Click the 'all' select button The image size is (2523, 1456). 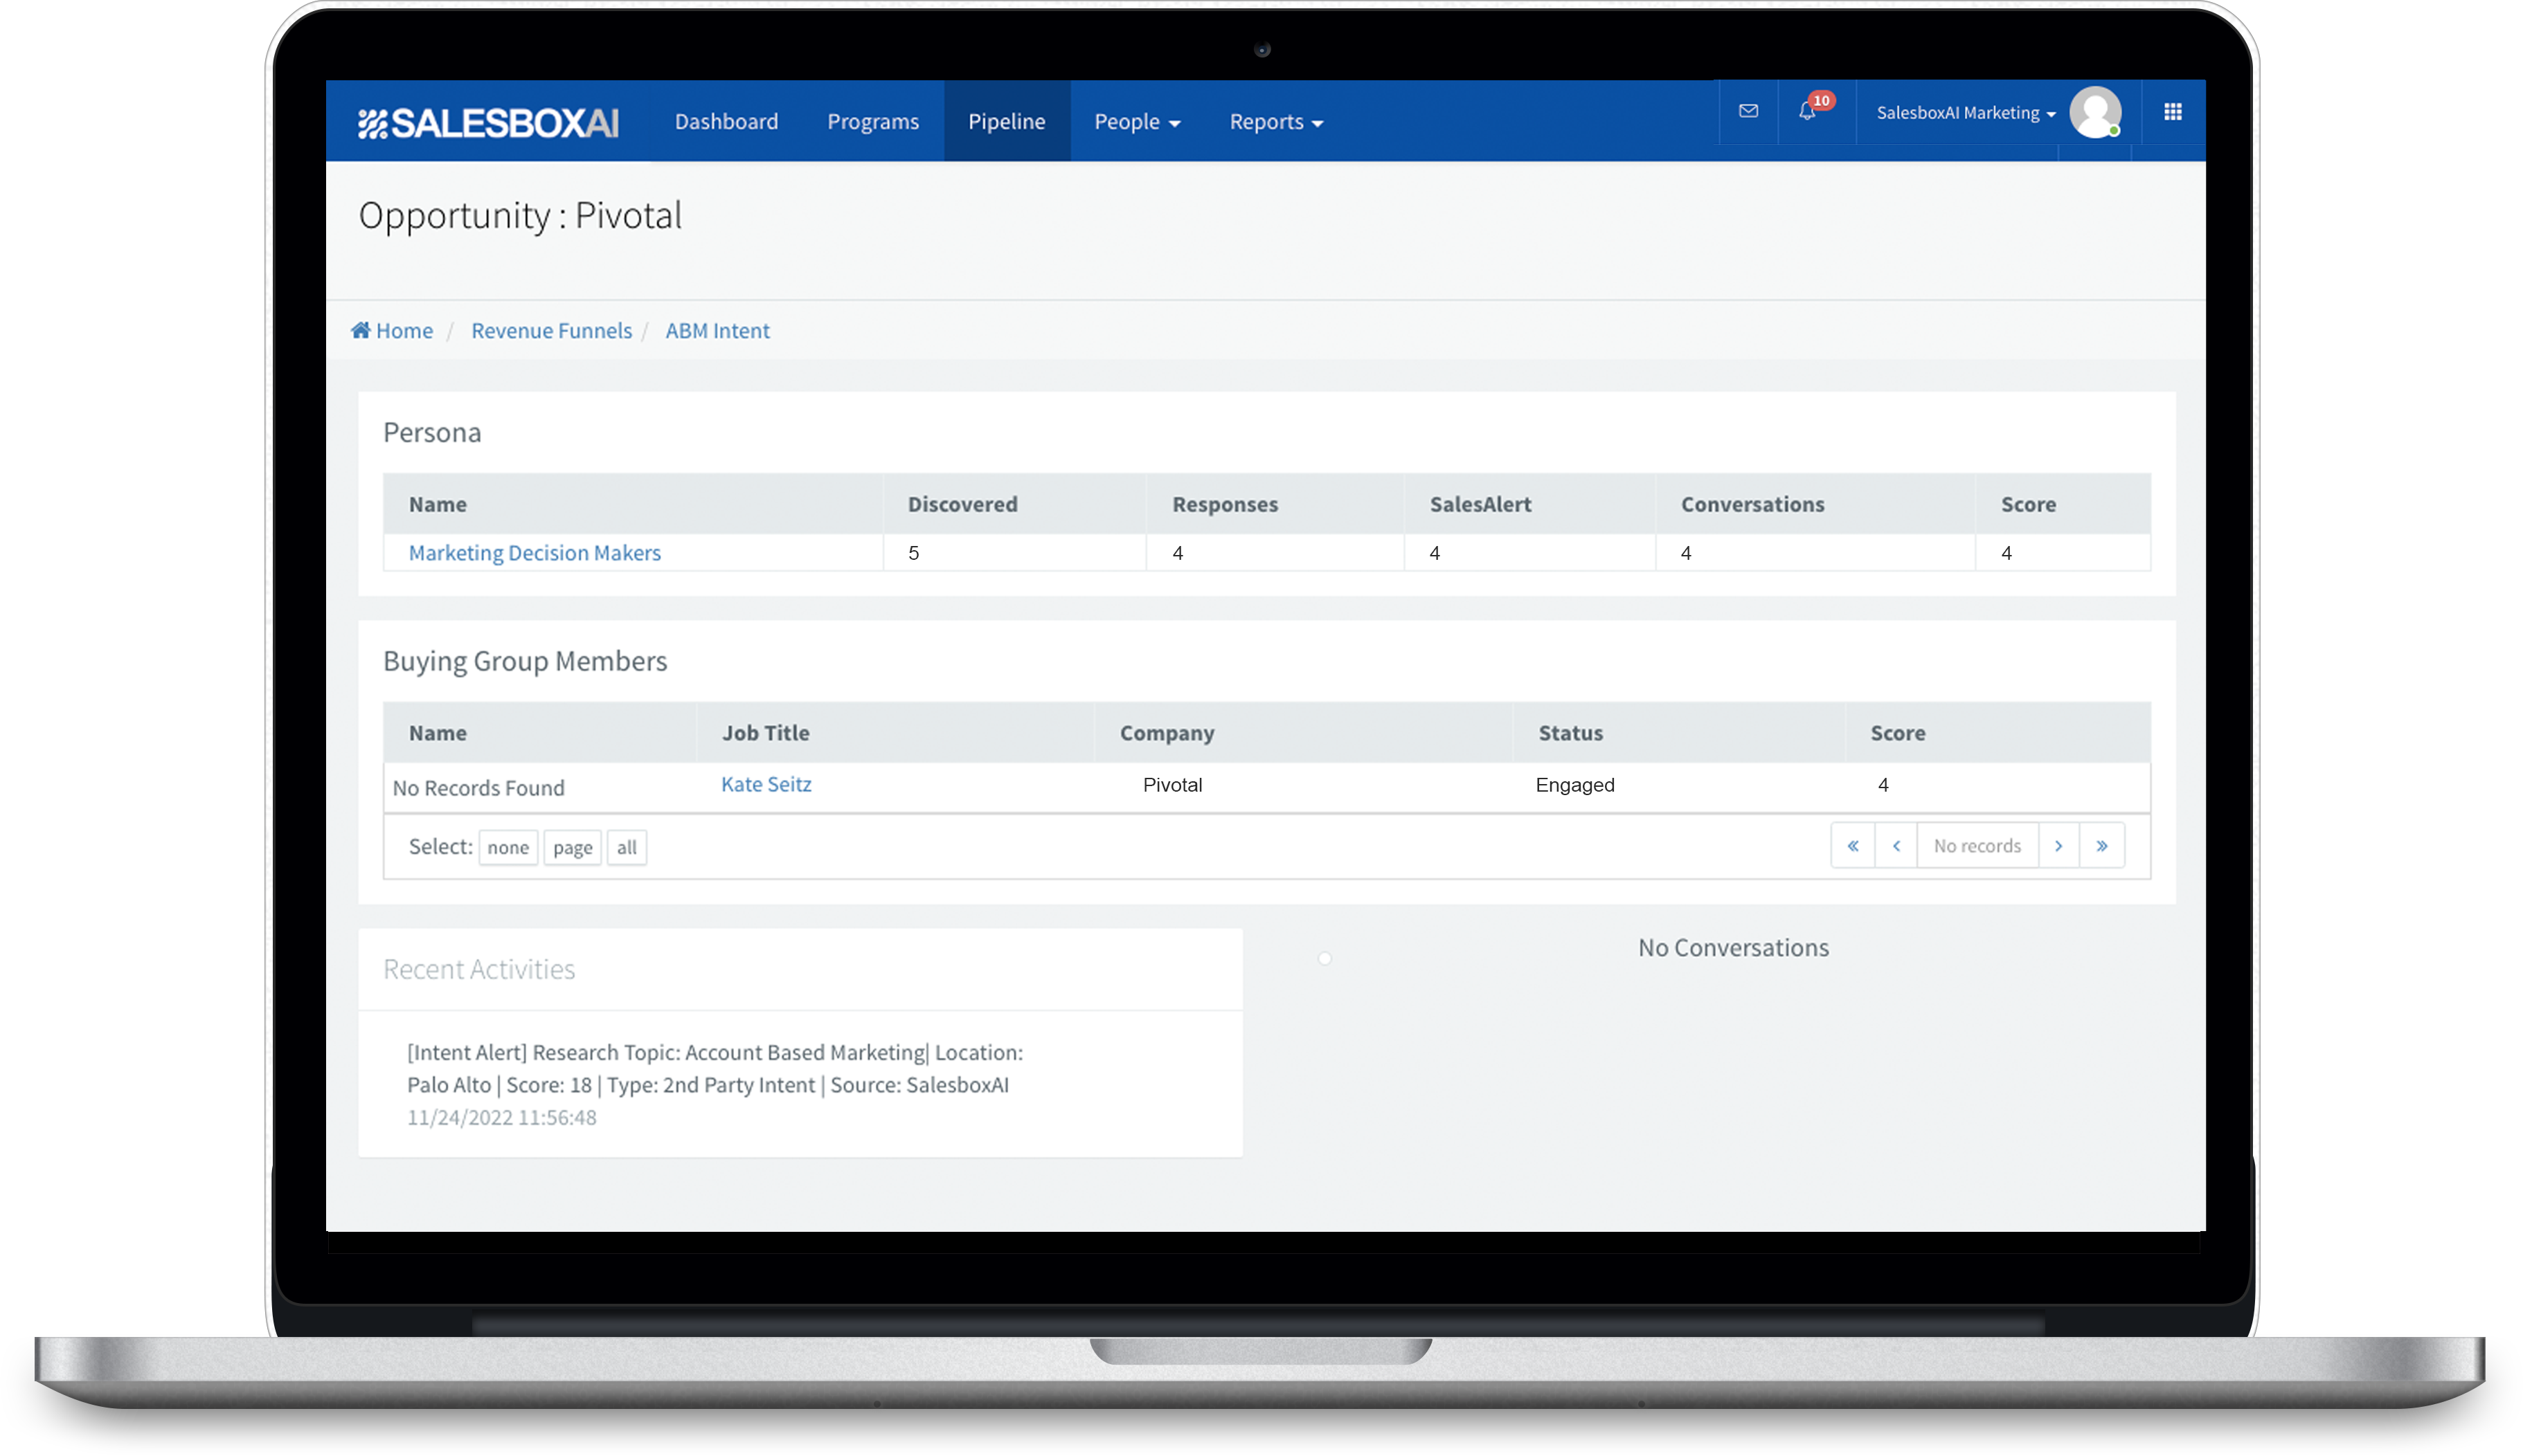point(626,847)
